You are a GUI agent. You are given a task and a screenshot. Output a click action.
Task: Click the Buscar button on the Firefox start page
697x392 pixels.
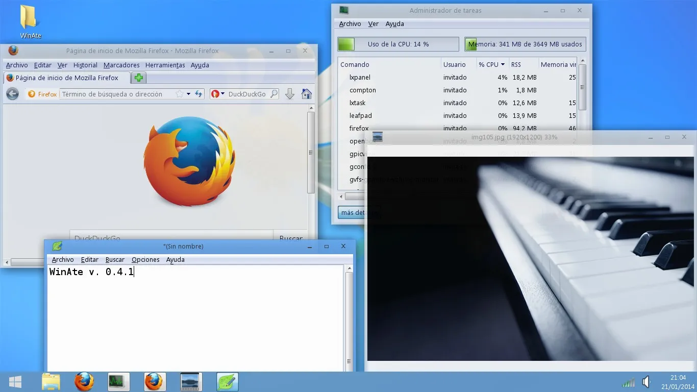point(291,238)
